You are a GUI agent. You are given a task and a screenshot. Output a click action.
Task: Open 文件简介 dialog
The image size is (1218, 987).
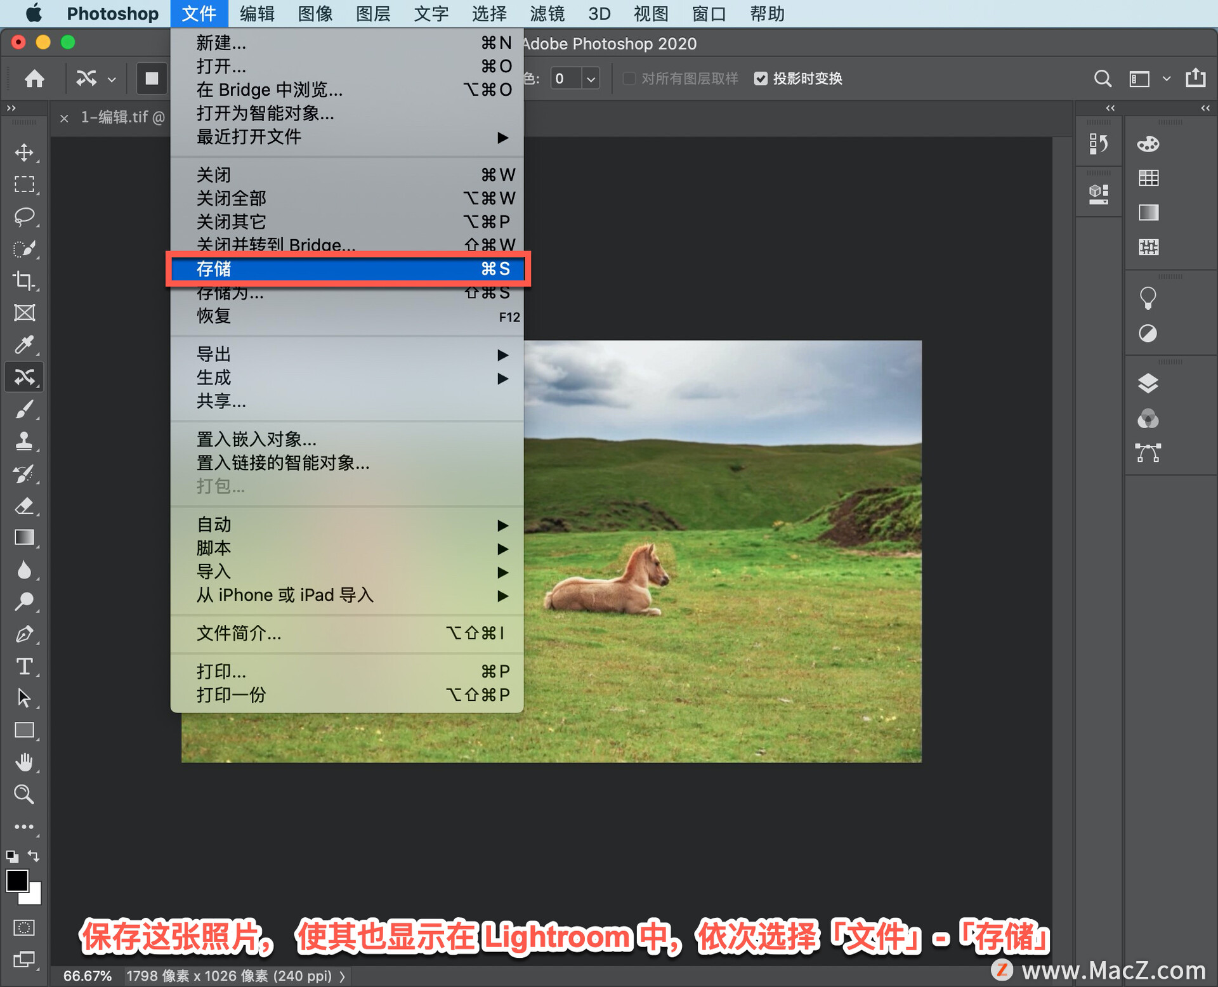[233, 634]
